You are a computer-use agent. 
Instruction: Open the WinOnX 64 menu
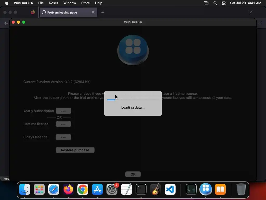[23, 3]
